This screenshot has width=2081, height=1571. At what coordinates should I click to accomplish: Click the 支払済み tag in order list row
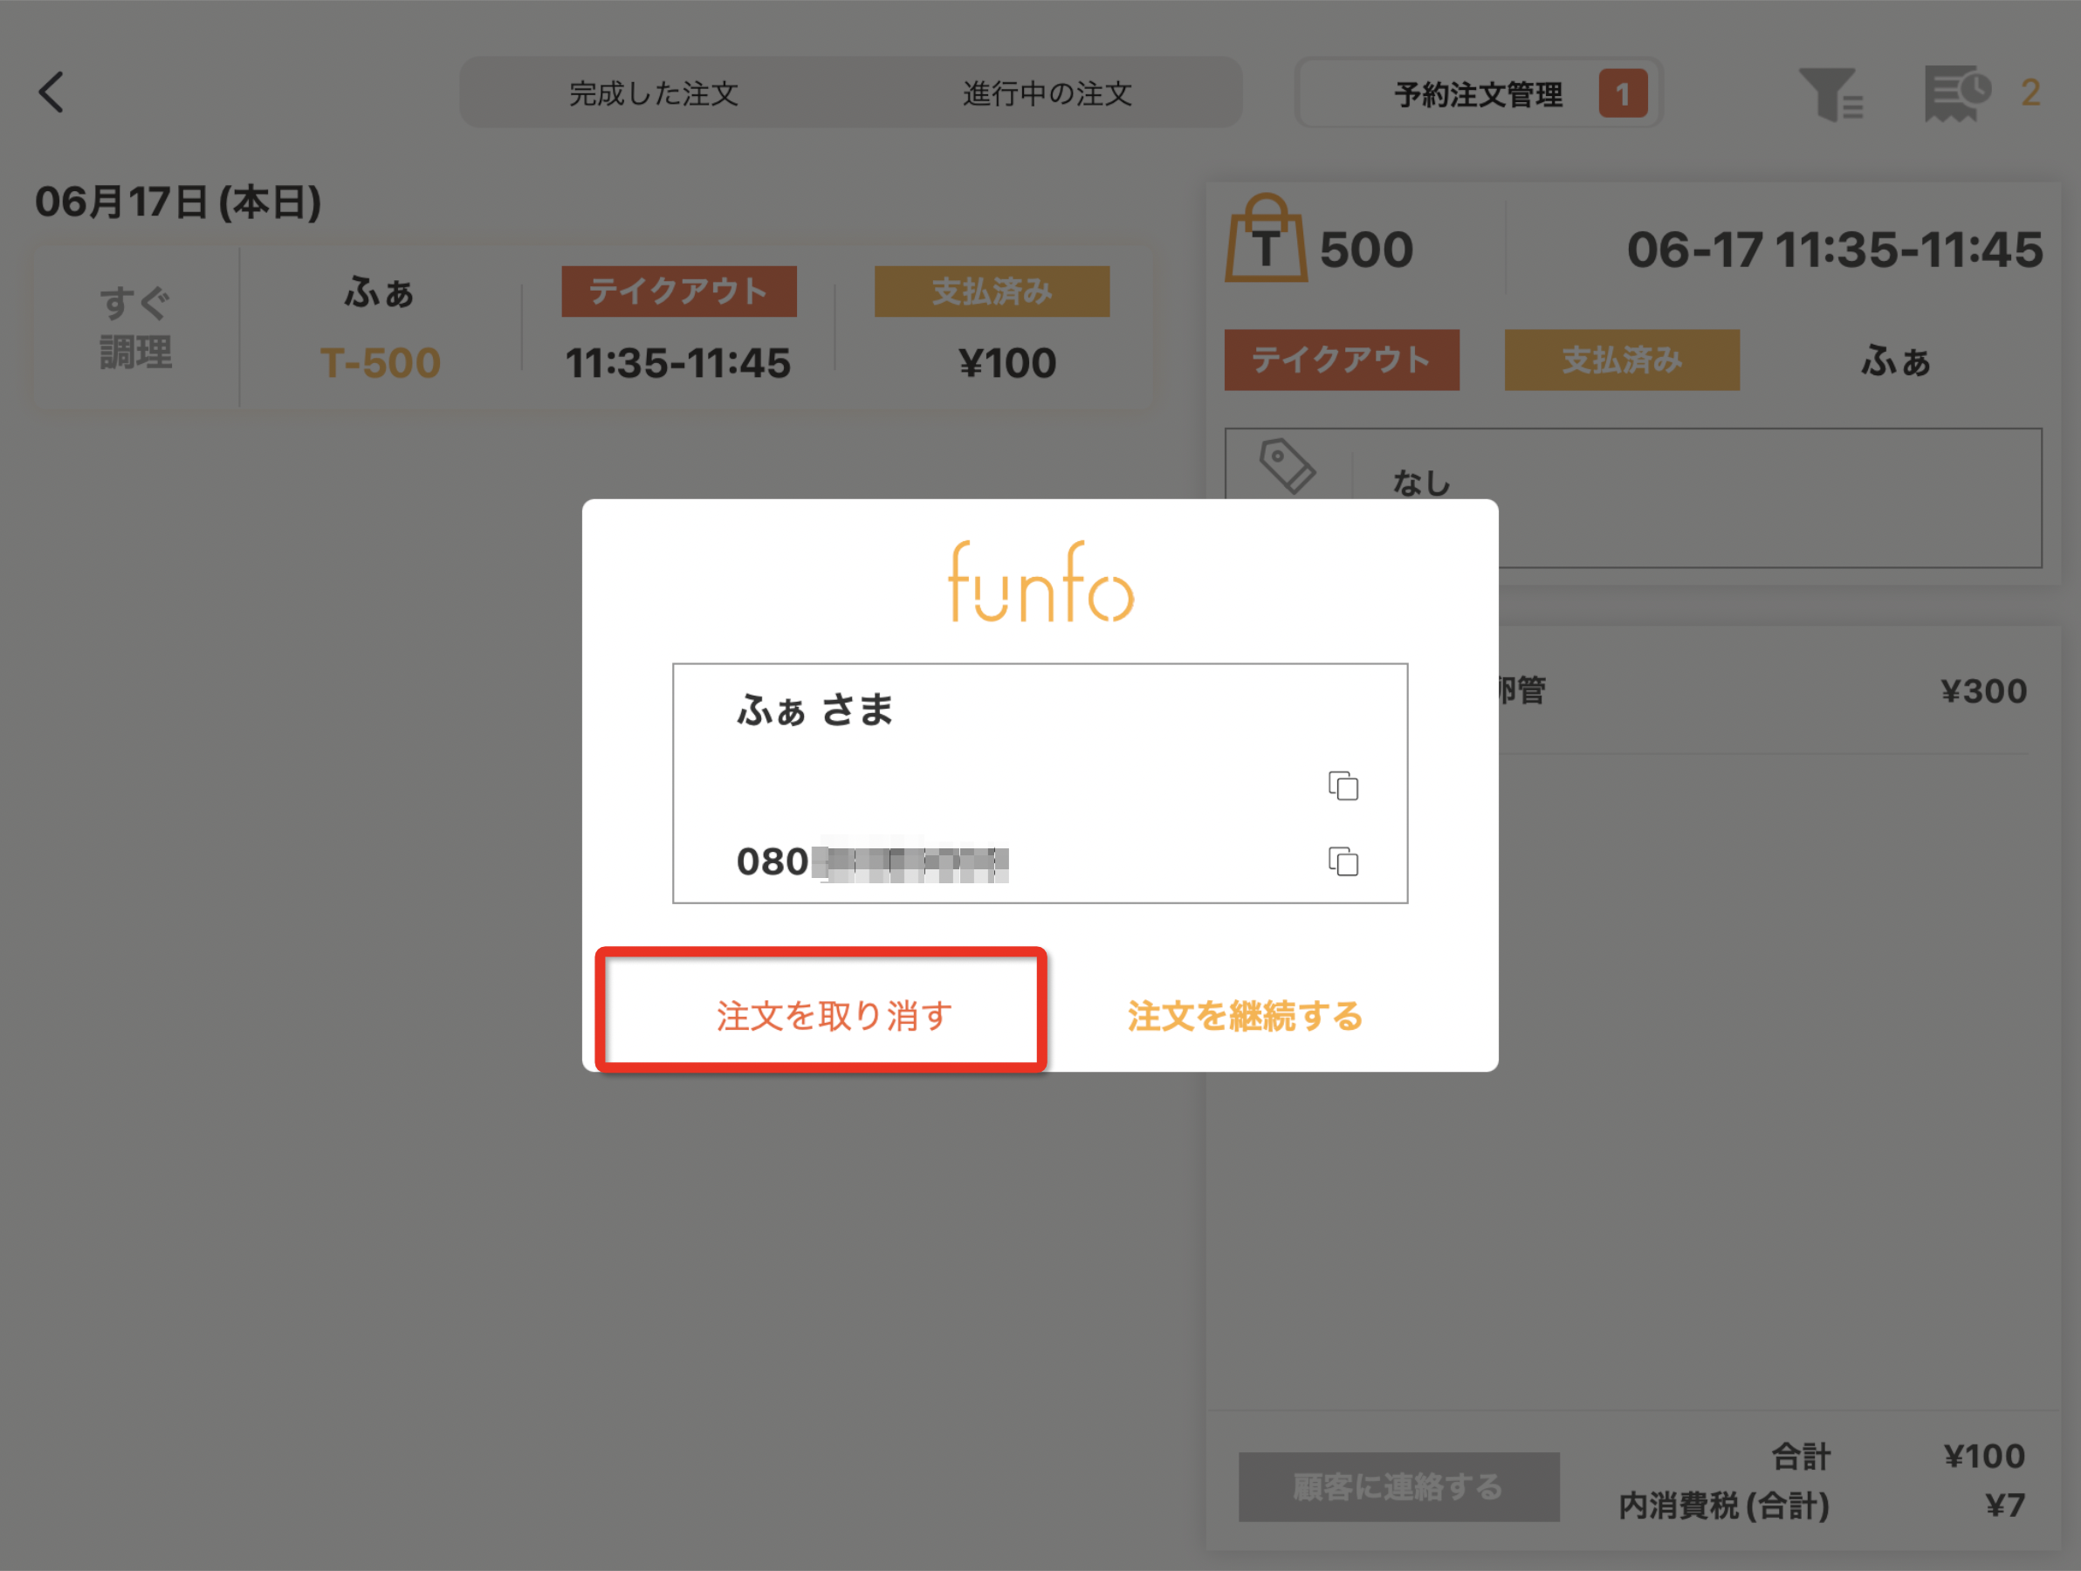click(992, 292)
